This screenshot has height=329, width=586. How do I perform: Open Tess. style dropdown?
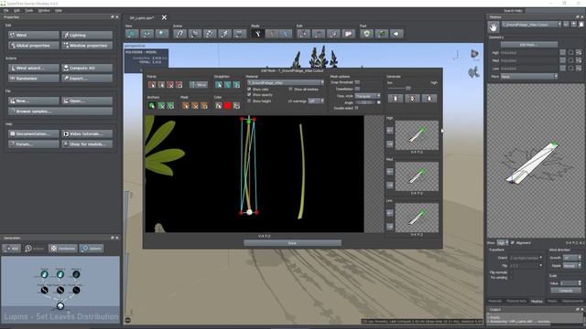(x=368, y=96)
